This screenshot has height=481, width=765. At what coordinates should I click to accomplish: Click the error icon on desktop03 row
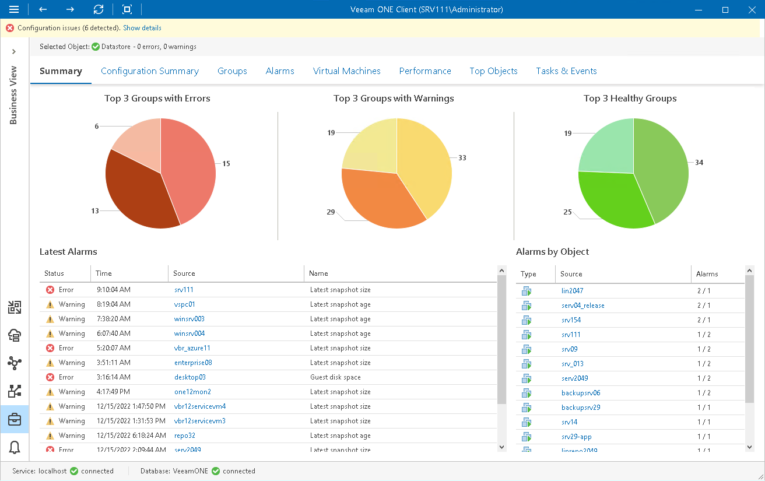coord(50,377)
